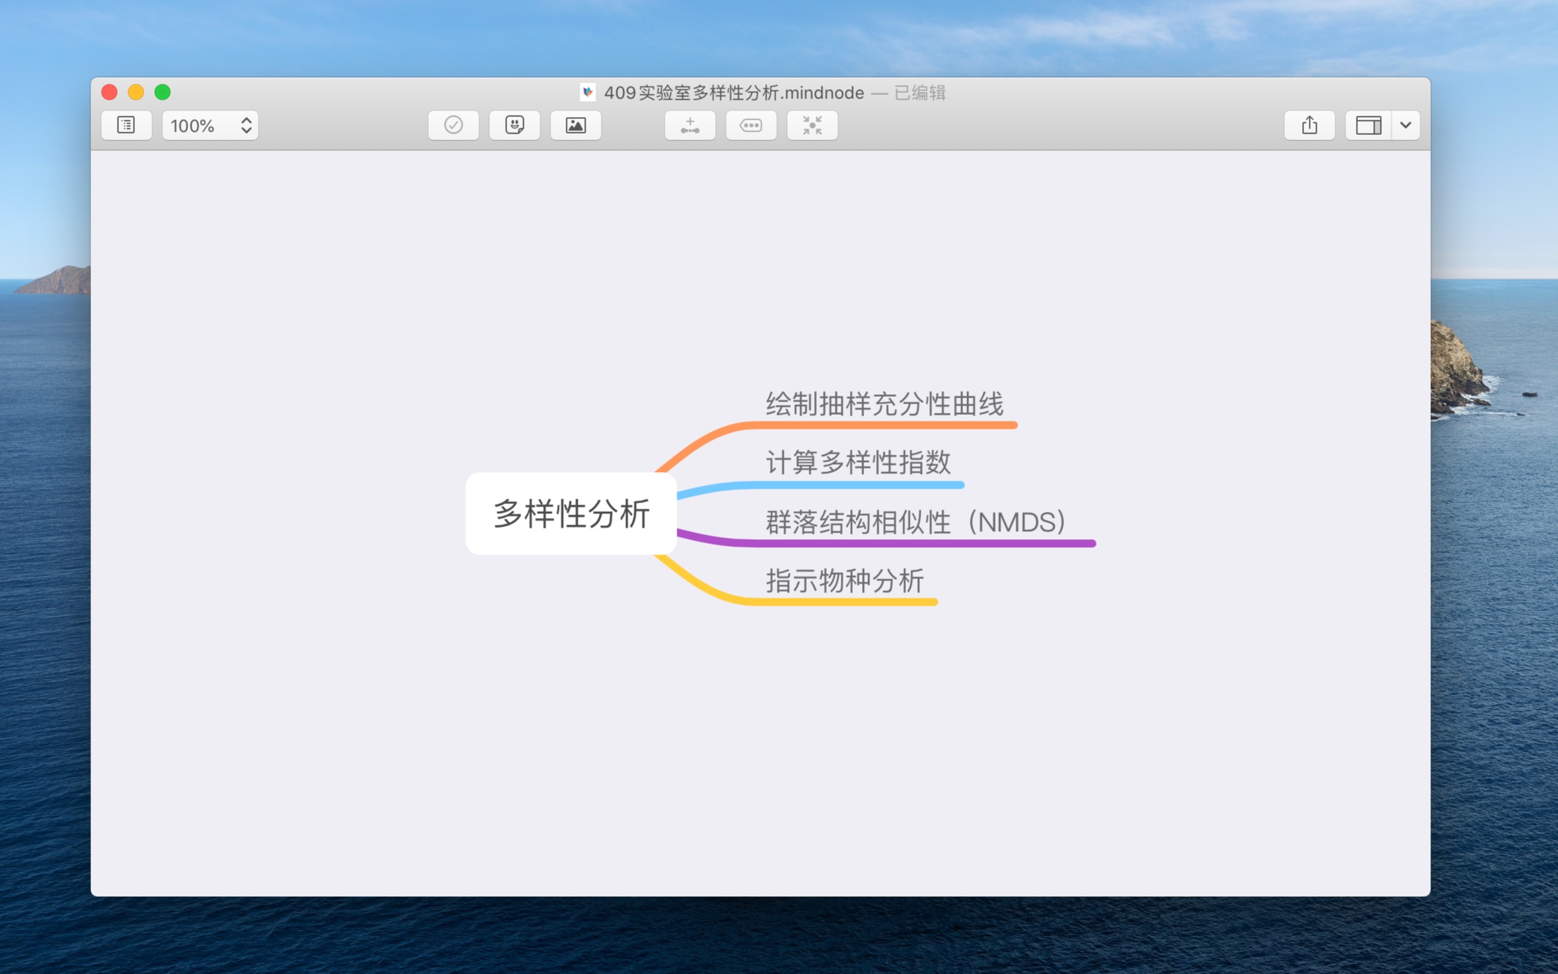Collapse nodes with the fold icon

tap(812, 125)
